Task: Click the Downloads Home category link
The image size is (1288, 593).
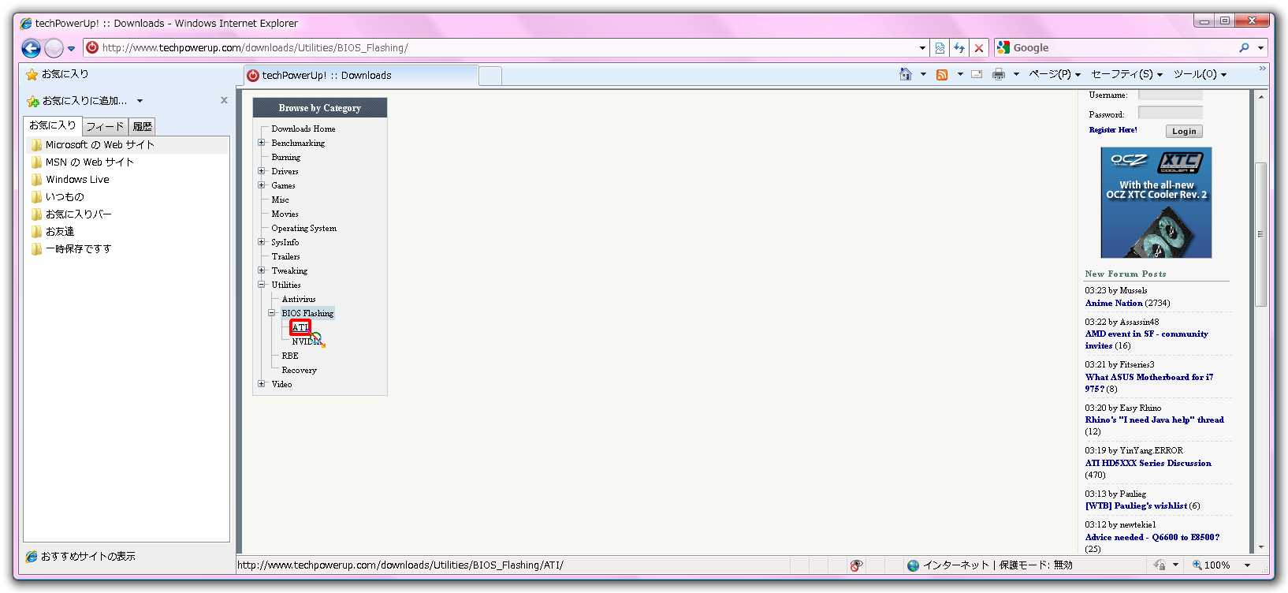Action: click(303, 129)
